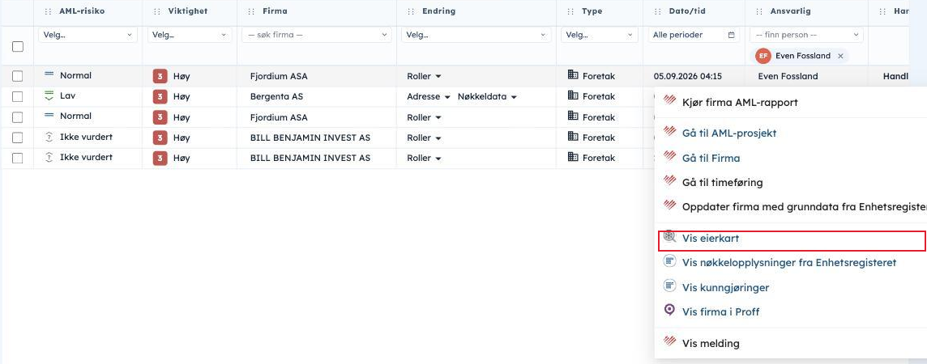
Task: Click the striped icon beside 'Vis melding'
Action: [669, 341]
